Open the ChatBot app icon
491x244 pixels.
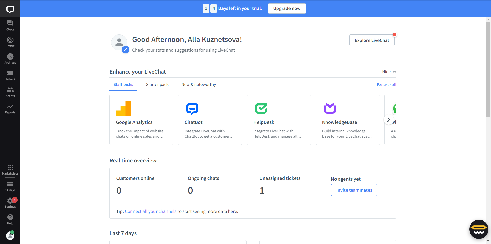tap(192, 109)
